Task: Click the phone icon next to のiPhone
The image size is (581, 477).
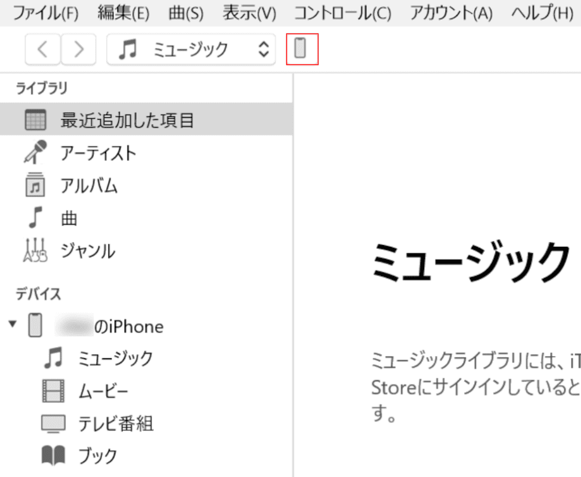Action: click(x=35, y=325)
